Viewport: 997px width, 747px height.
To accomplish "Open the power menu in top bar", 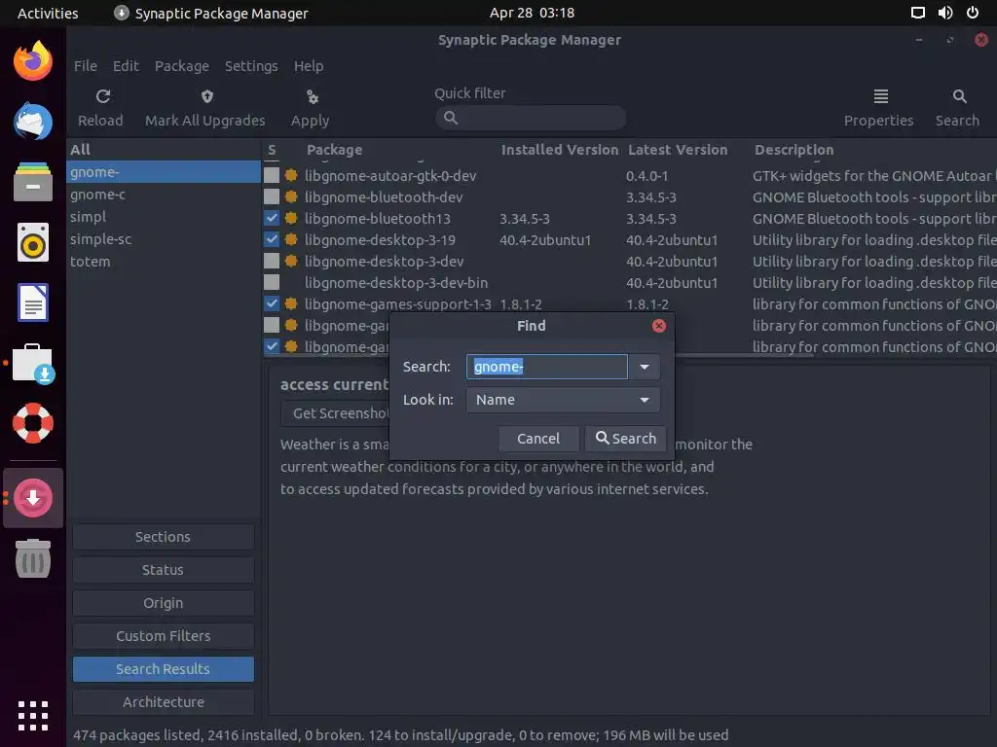I will click(x=973, y=13).
